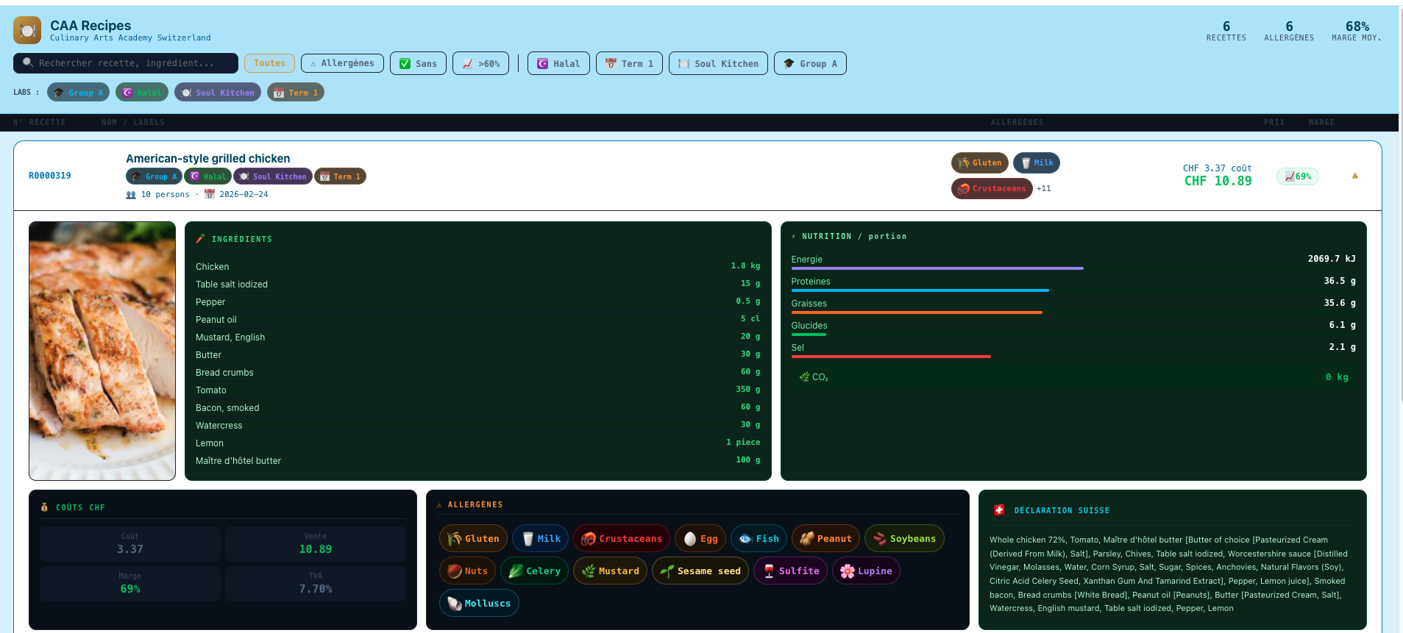Toggle the Sans allergen-free filter
The height and width of the screenshot is (633, 1403).
point(418,64)
